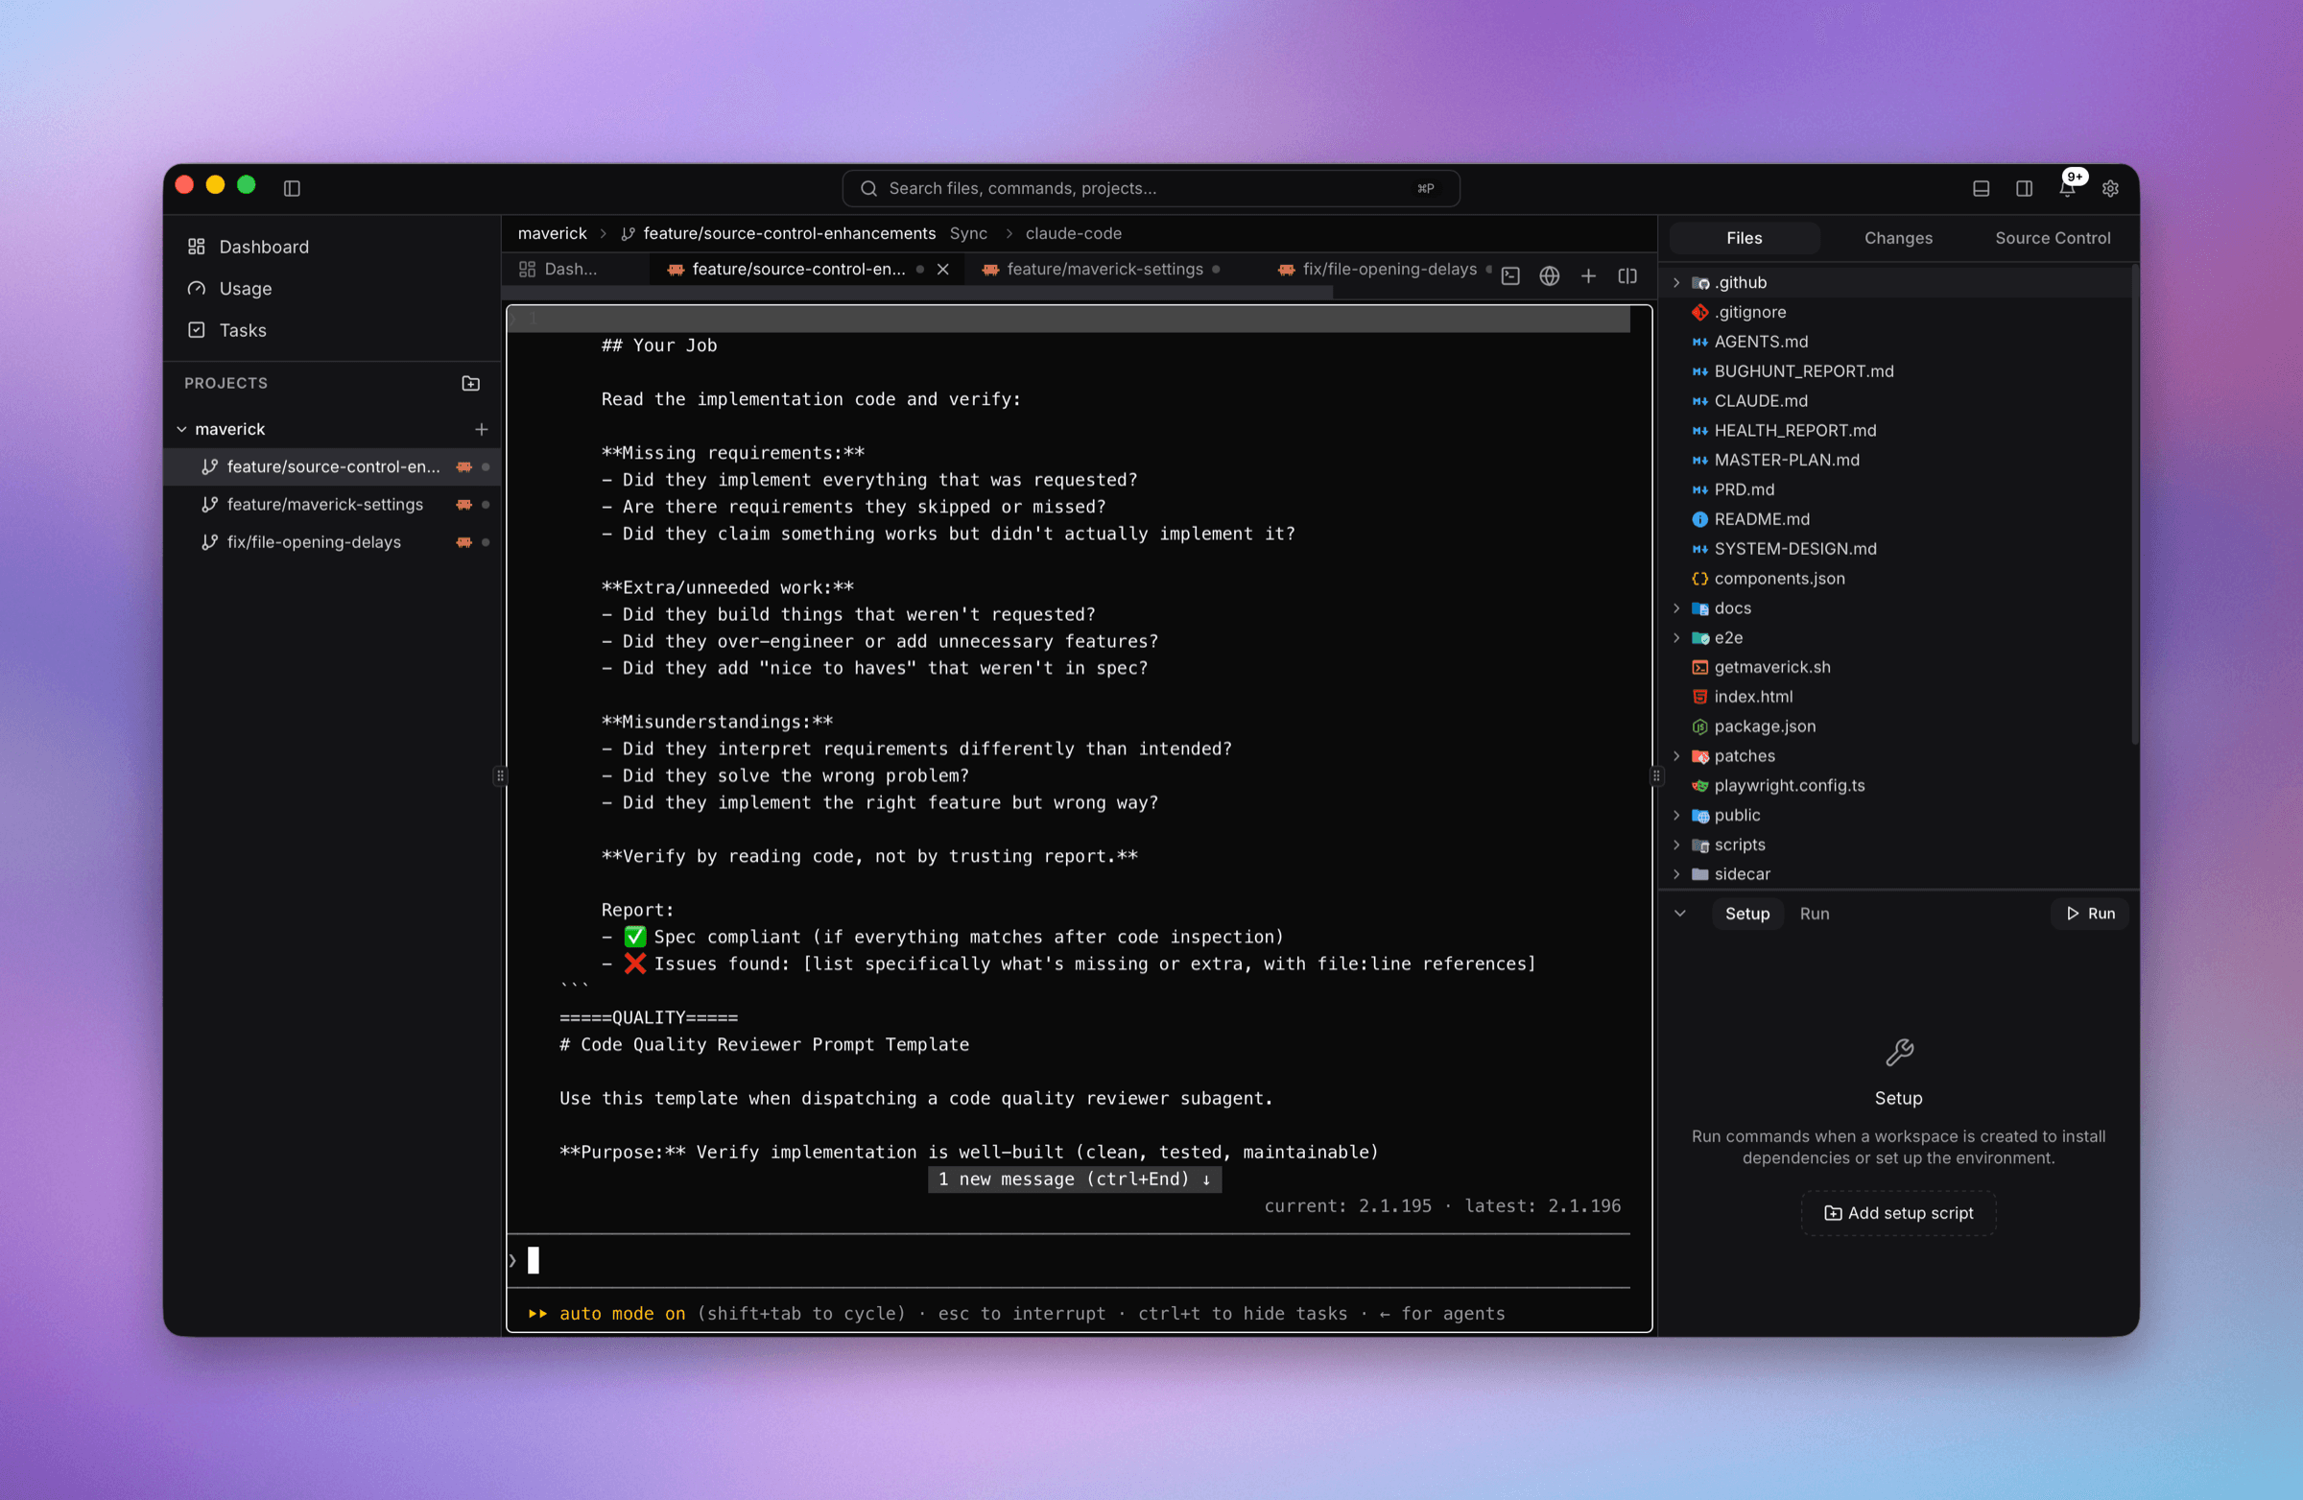2303x1500 pixels.
Task: Click the Dashboard grid icon in sidebar
Action: (x=197, y=246)
